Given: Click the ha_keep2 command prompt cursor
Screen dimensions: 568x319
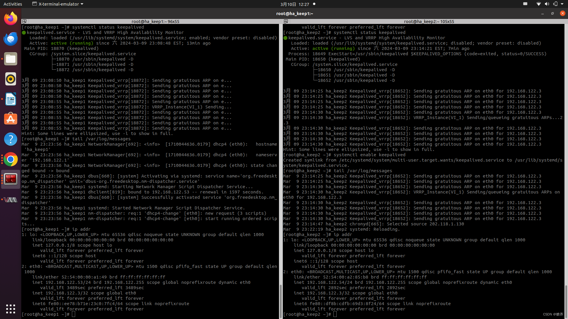Looking at the screenshot, I should [335, 314].
